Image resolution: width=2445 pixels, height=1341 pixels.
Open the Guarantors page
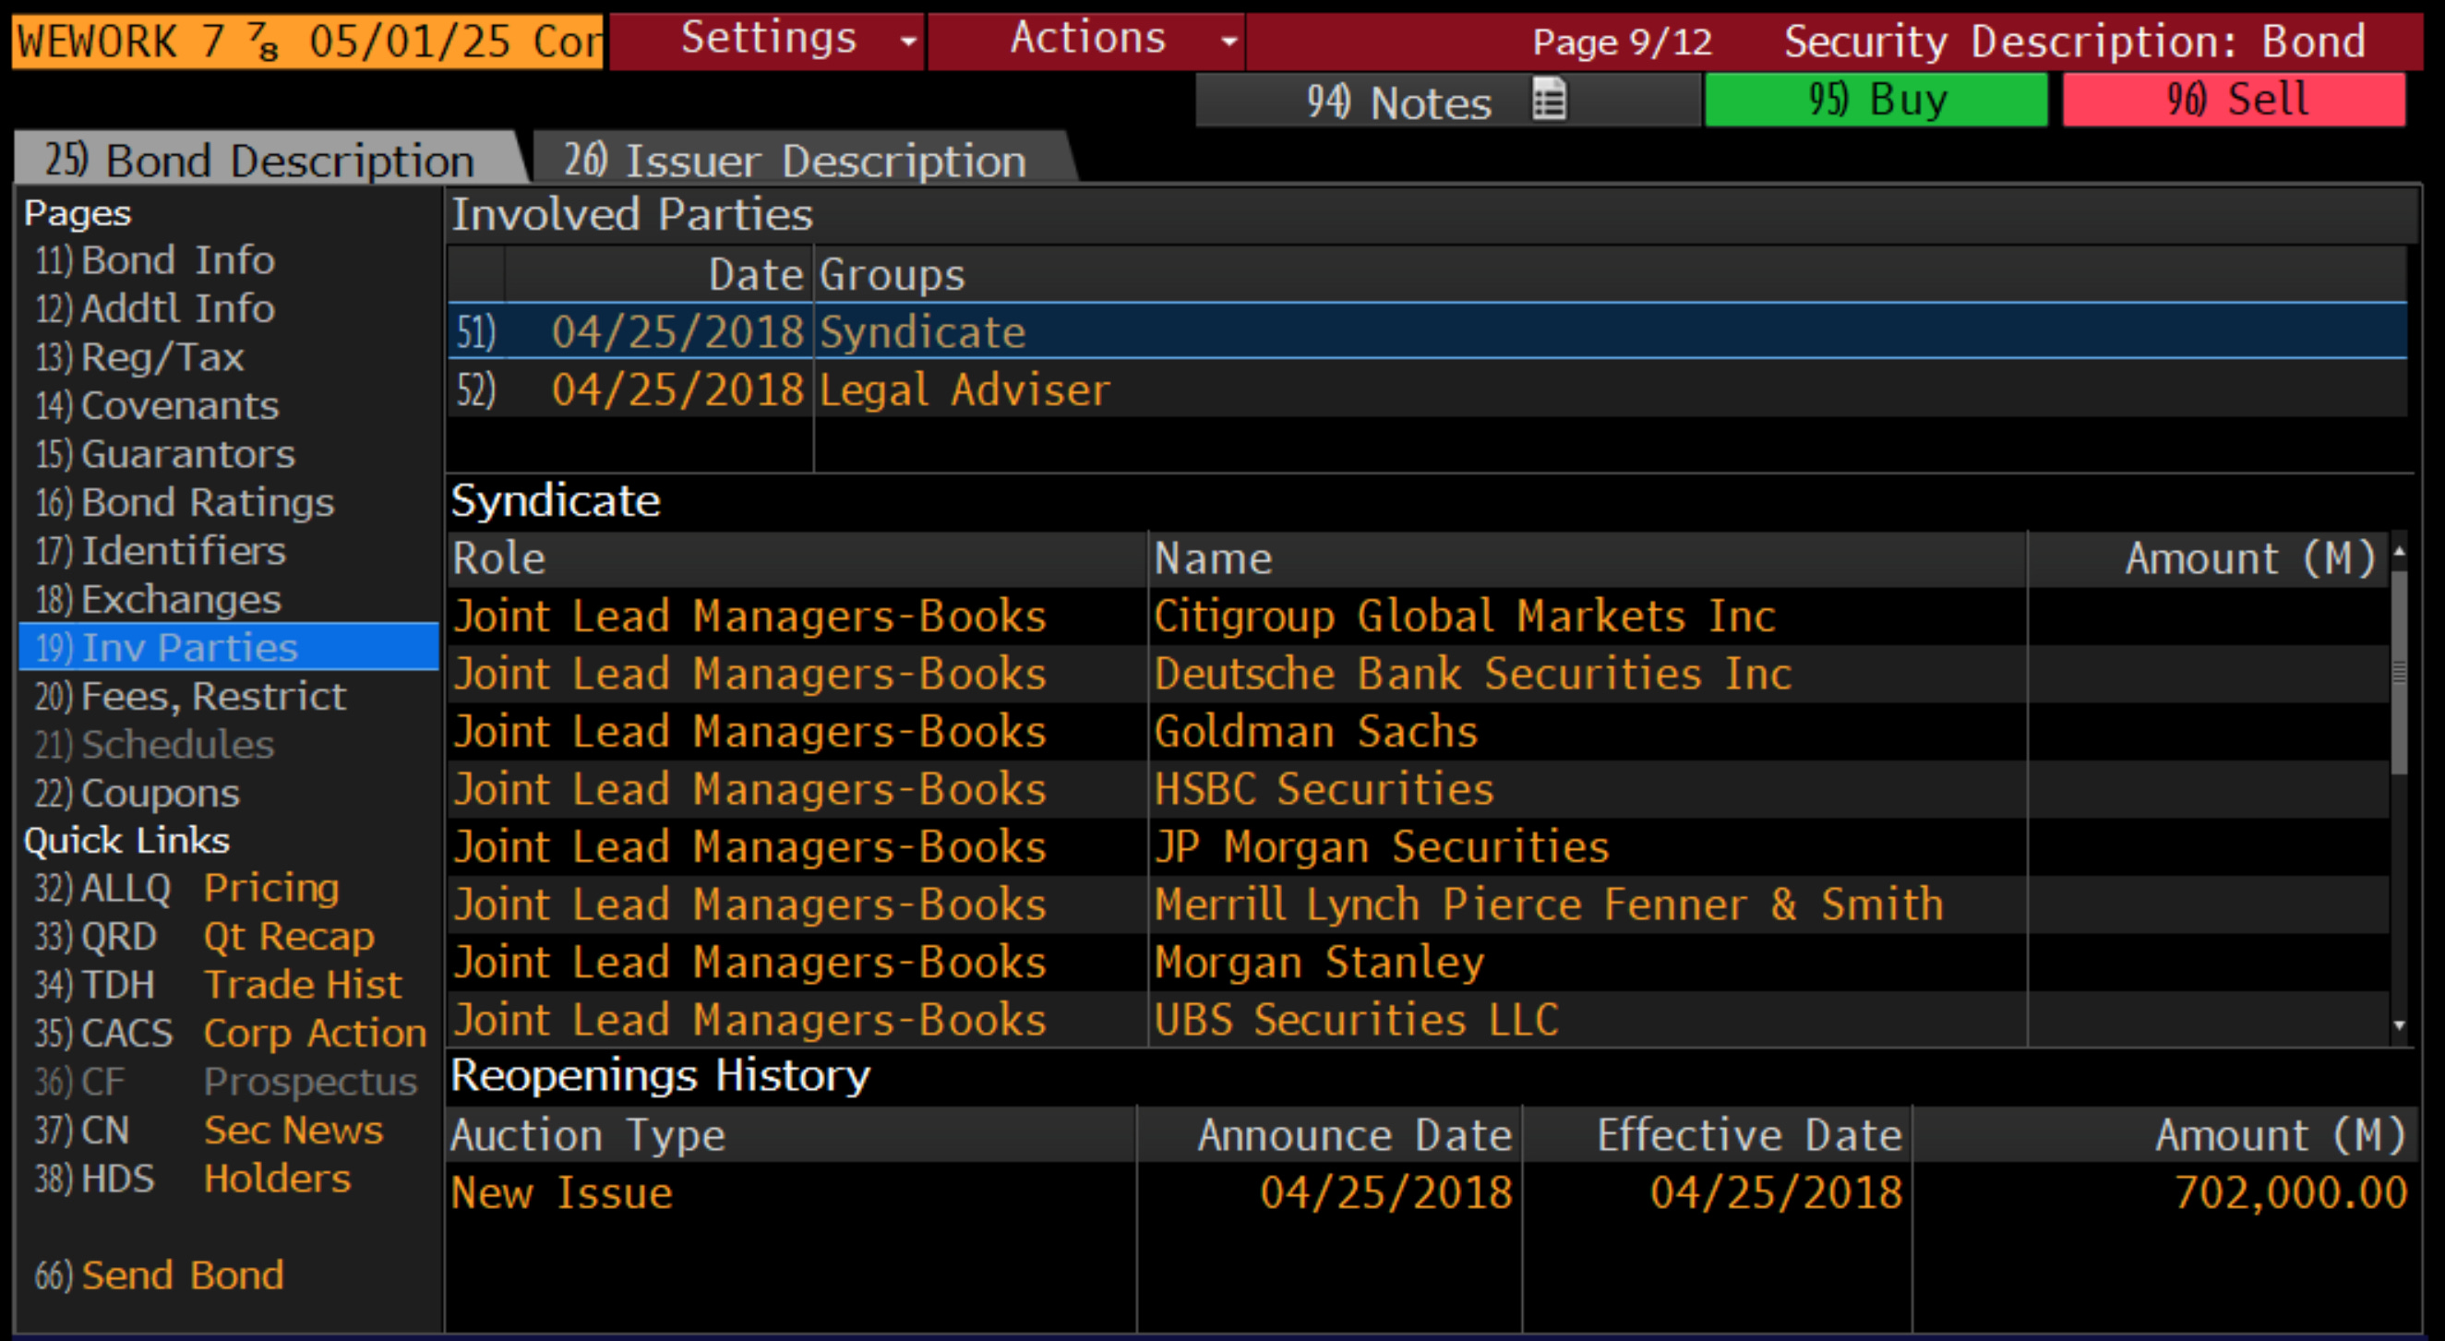pyautogui.click(x=165, y=454)
